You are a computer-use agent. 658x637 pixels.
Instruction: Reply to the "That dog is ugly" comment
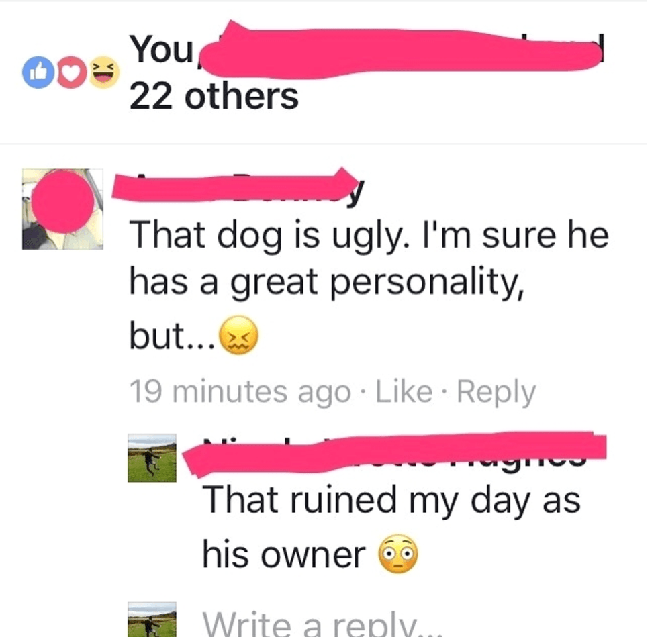[496, 392]
